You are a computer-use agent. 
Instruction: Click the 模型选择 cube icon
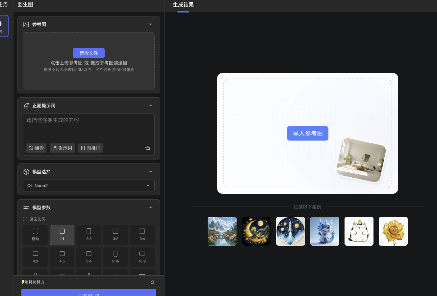(26, 172)
